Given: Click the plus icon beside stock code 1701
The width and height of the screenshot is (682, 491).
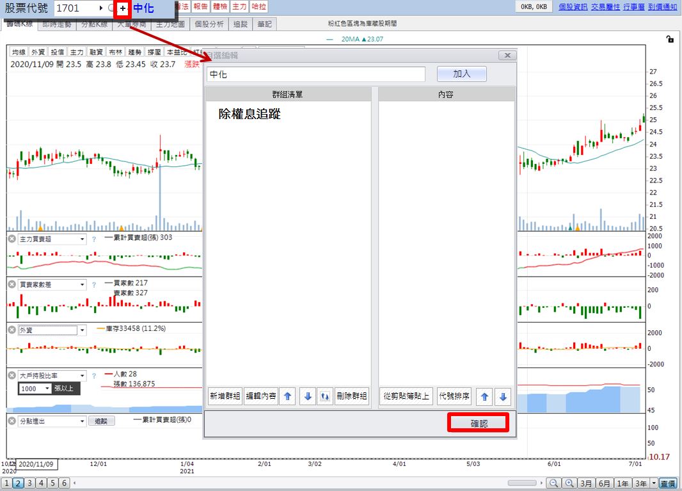Looking at the screenshot, I should tap(123, 9).
